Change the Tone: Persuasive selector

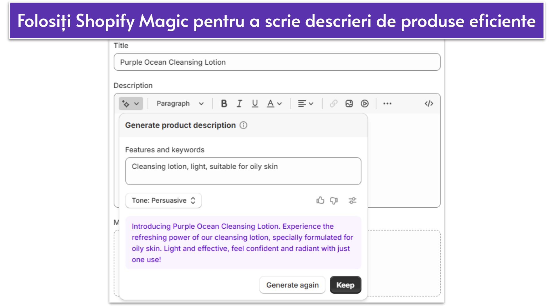[x=163, y=200]
